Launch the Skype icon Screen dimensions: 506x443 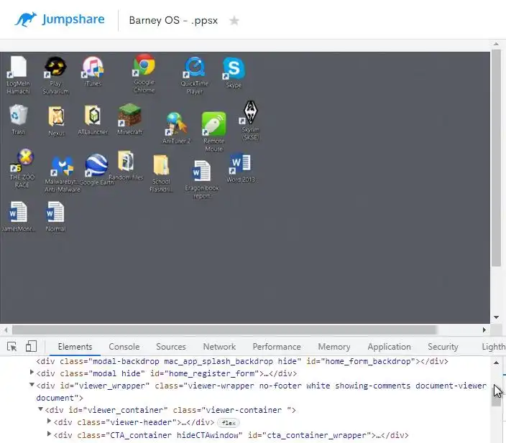point(234,73)
